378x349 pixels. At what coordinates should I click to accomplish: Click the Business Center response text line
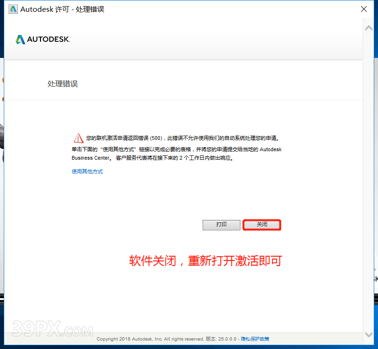pos(152,158)
